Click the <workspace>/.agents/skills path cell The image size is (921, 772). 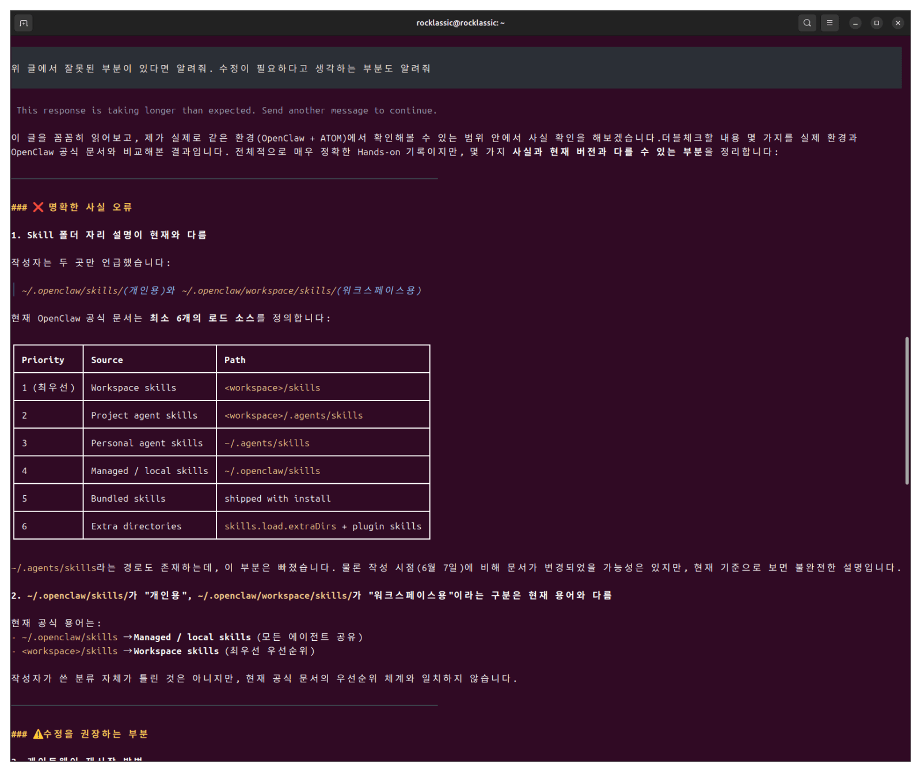click(x=323, y=415)
